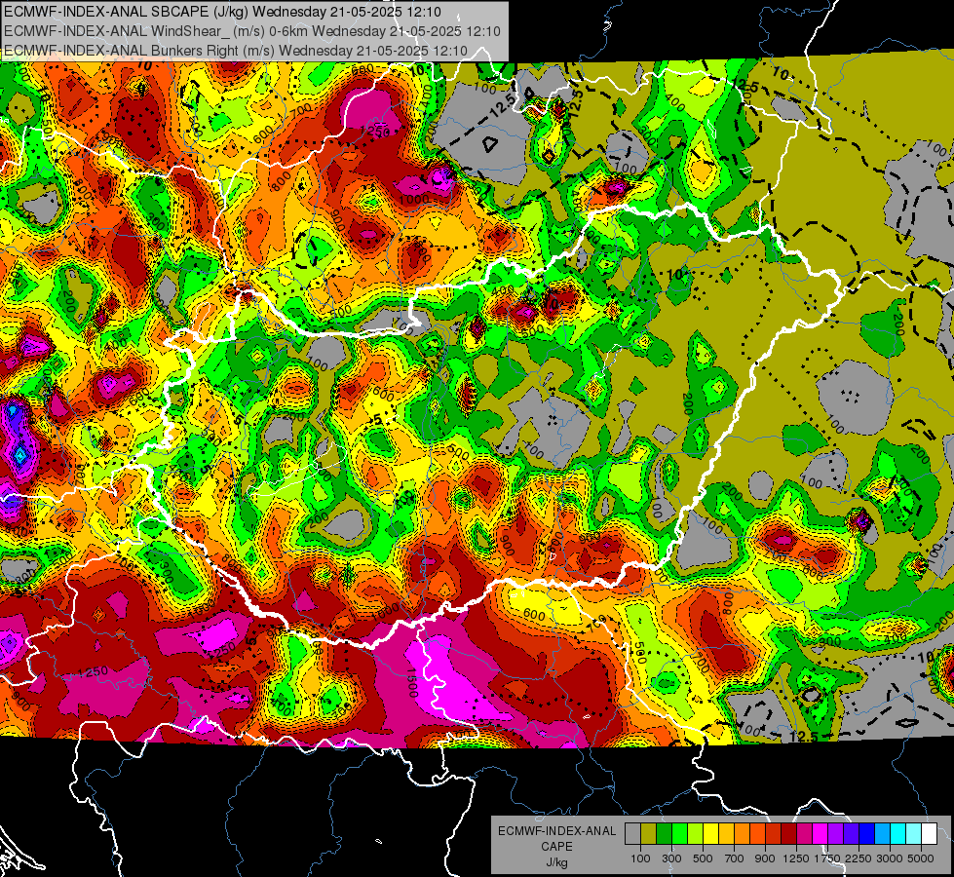The image size is (954, 877).
Task: Click the legend tick label '2250'
Action: pos(859,858)
